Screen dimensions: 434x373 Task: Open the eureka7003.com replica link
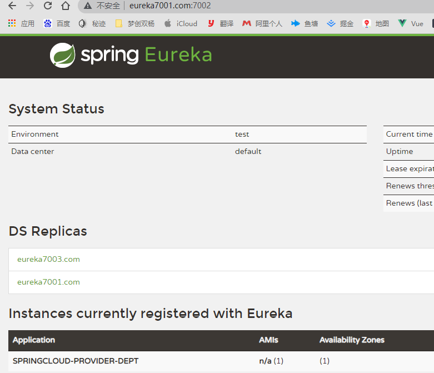(48, 259)
